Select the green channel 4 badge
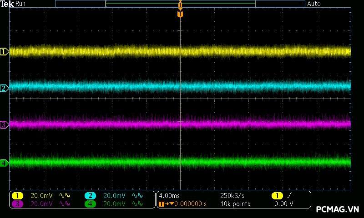 90,204
